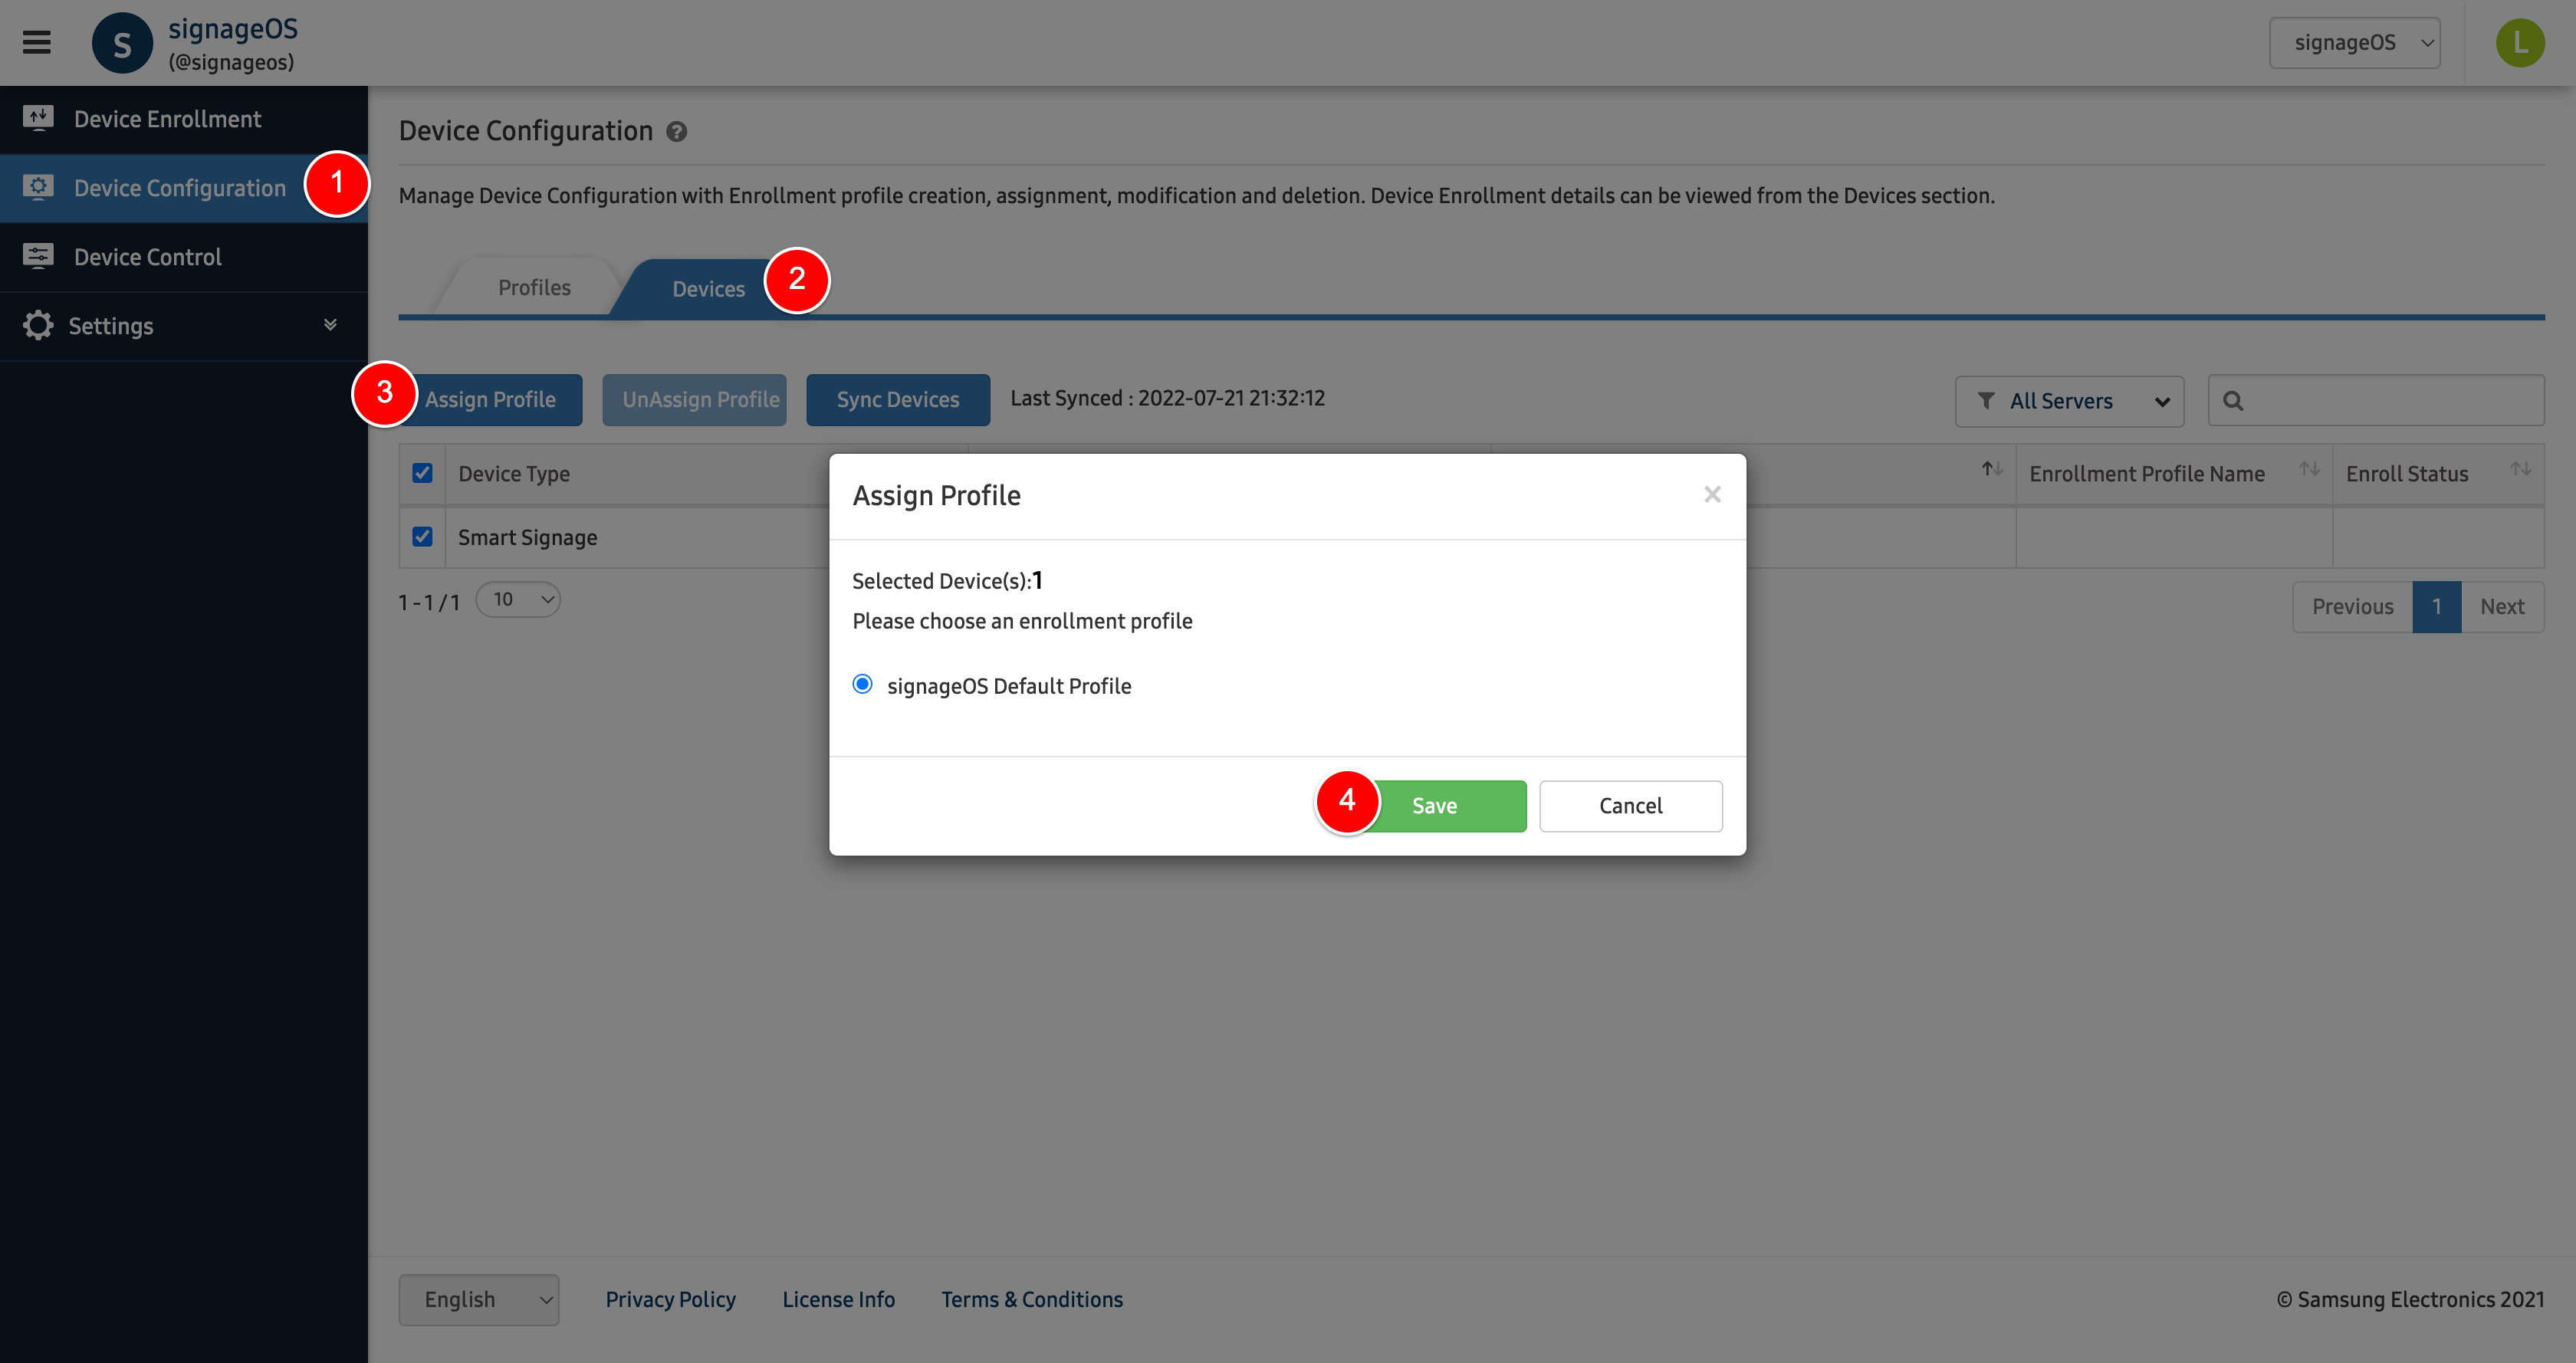Click the Device Enrollment sidebar icon

(38, 118)
